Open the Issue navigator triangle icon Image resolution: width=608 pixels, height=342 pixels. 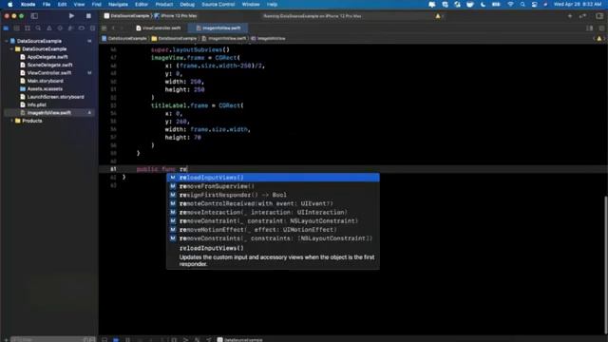(x=48, y=28)
